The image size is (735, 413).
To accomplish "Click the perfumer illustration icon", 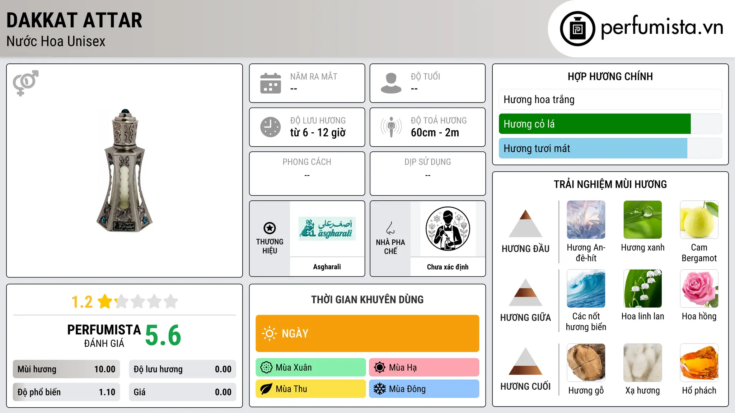I will 448,229.
